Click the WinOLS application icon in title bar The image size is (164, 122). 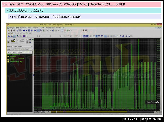pyautogui.click(x=8, y=25)
